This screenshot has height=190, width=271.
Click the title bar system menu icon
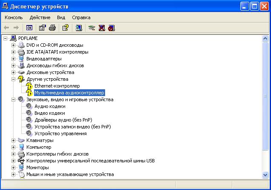click(x=5, y=6)
